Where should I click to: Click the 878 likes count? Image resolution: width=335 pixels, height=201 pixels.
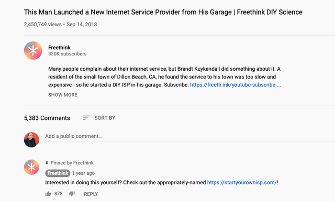pyautogui.click(x=58, y=194)
